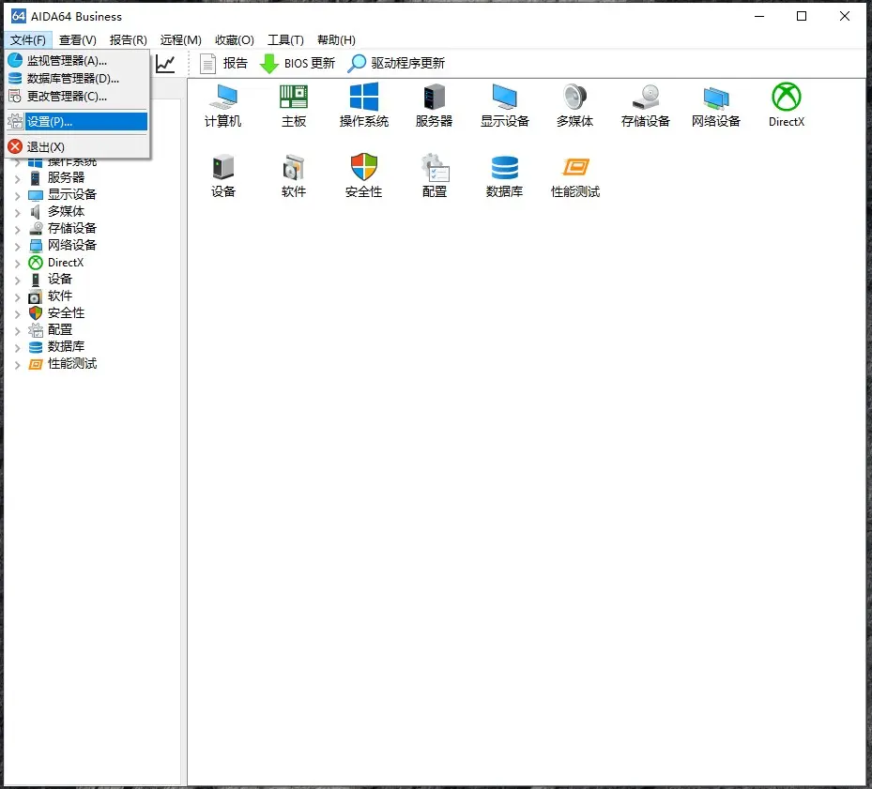872x789 pixels.
Task: Open the 操作系统 Windows logo icon
Action: click(363, 106)
